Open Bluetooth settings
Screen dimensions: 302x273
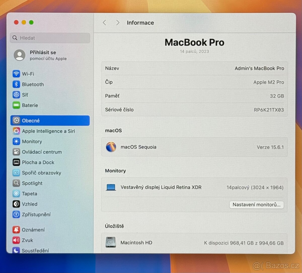33,84
